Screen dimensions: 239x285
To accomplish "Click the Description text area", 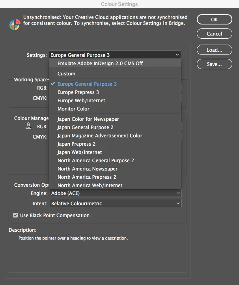I will [98, 253].
